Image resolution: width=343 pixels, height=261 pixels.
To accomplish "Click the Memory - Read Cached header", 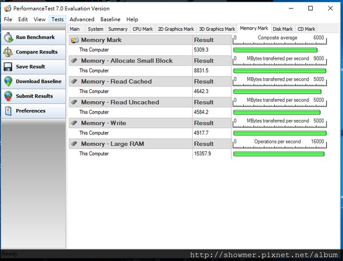I will [116, 82].
